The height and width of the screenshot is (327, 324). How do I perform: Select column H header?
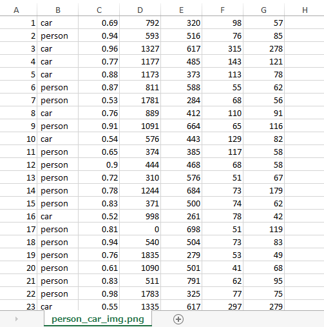tap(305, 10)
